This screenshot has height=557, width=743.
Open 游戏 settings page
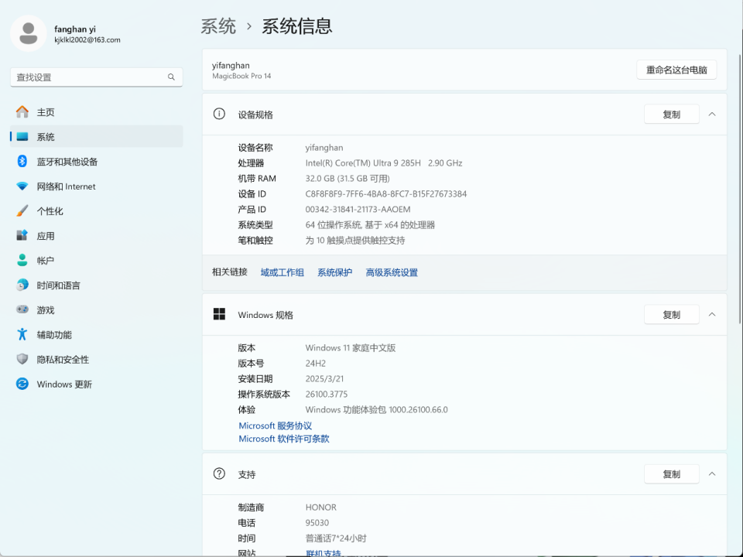tap(96, 309)
